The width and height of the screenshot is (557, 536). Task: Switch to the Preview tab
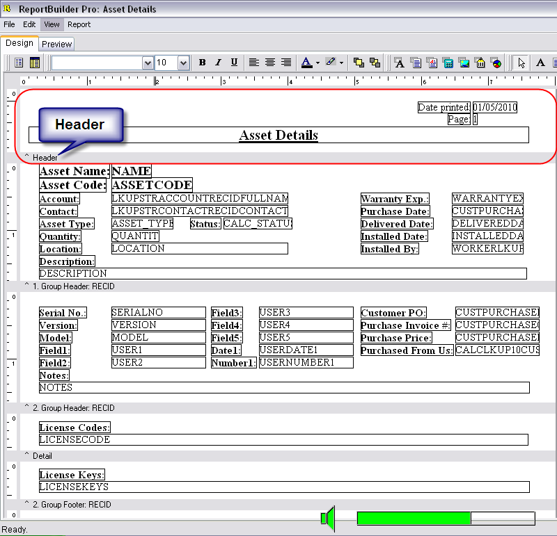[56, 44]
